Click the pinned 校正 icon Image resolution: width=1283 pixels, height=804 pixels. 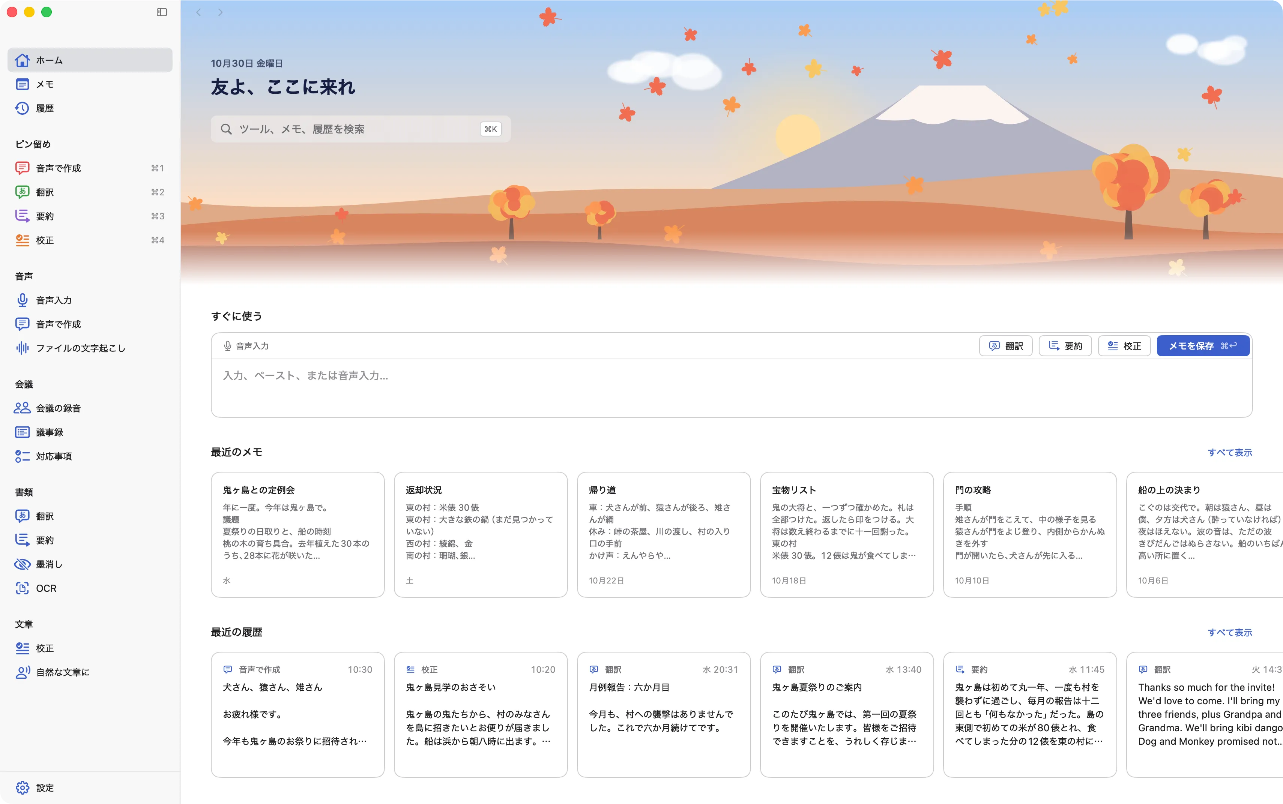point(23,240)
